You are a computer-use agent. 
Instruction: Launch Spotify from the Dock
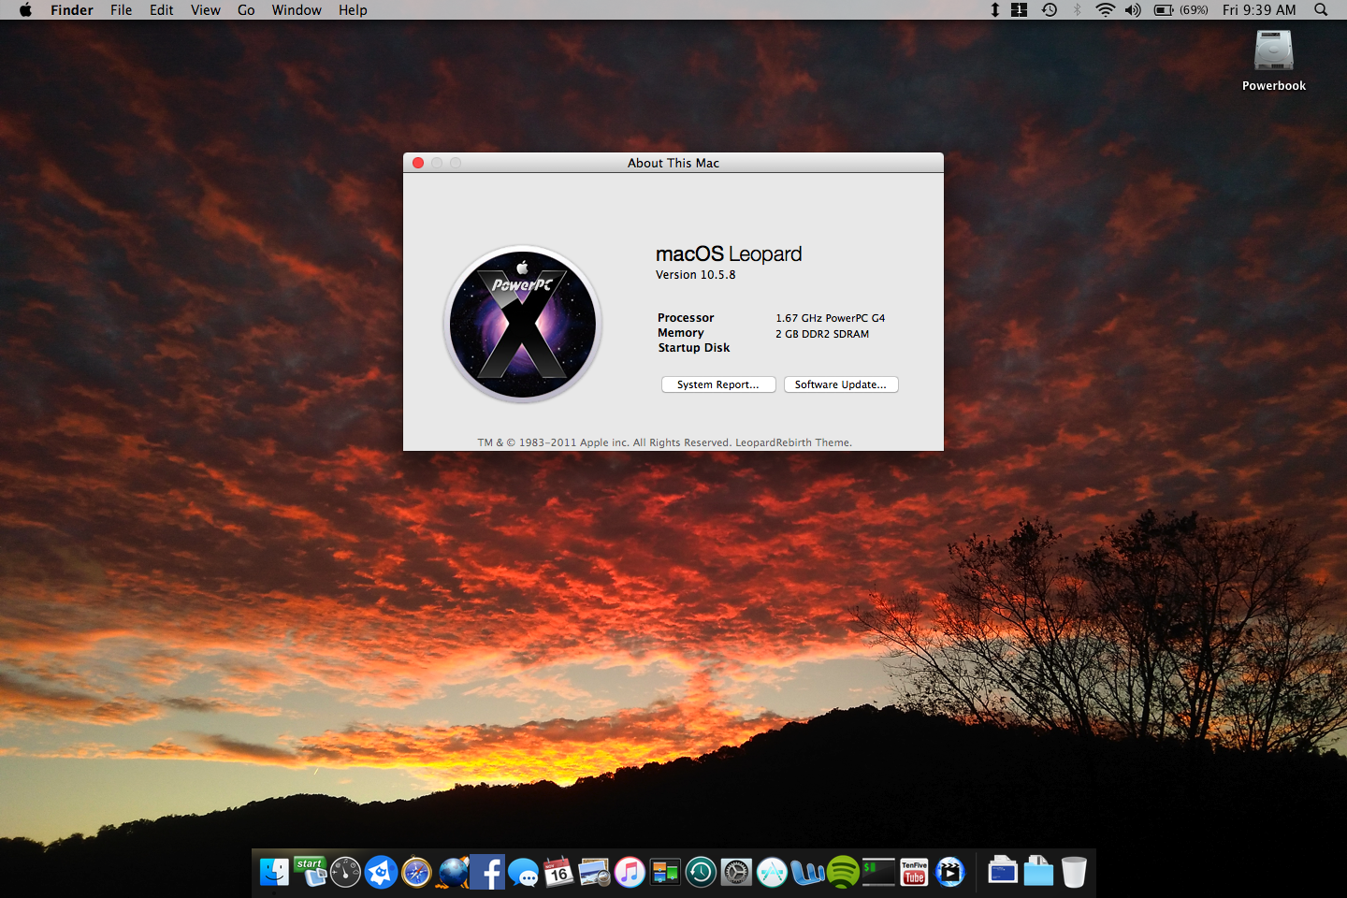[843, 872]
